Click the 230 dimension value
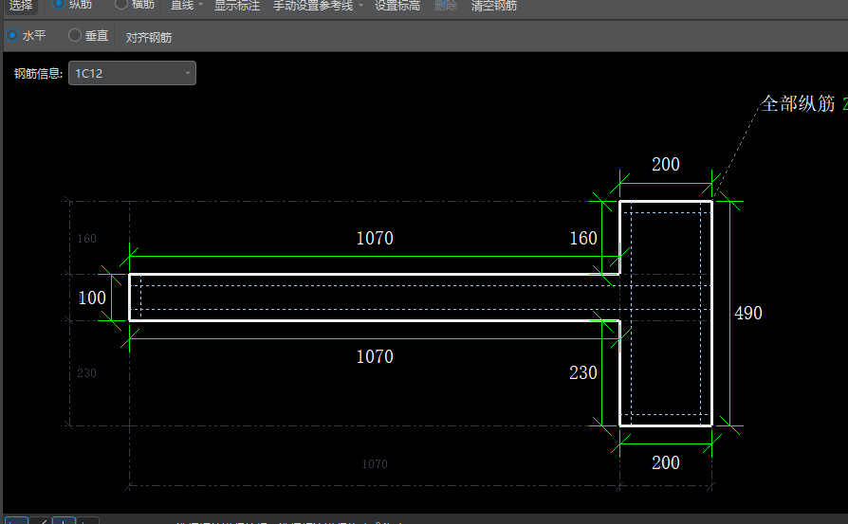This screenshot has height=524, width=848. point(583,372)
